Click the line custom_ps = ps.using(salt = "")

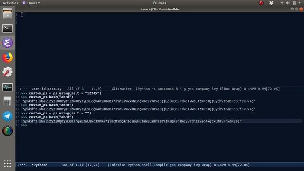pos(60,113)
